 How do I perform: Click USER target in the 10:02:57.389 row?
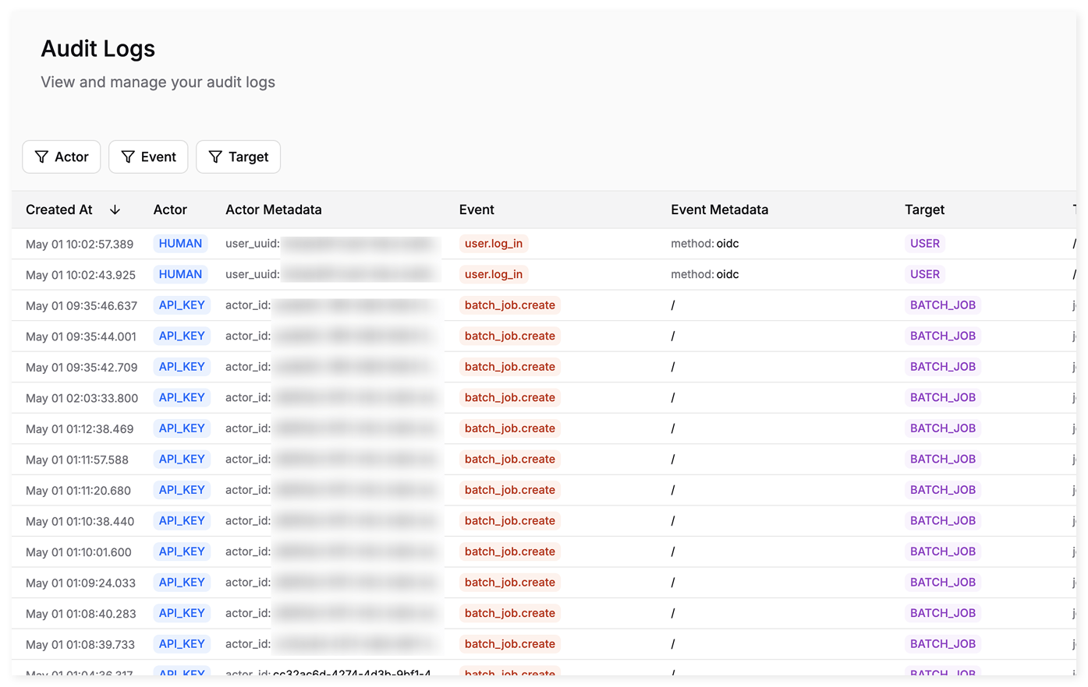tap(925, 244)
